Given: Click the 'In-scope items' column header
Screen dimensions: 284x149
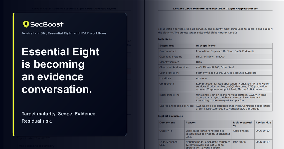Looking at the screenshot, I should [x=234, y=46].
